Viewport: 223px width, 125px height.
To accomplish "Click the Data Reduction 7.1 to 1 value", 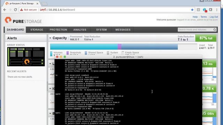I will [x=183, y=40].
